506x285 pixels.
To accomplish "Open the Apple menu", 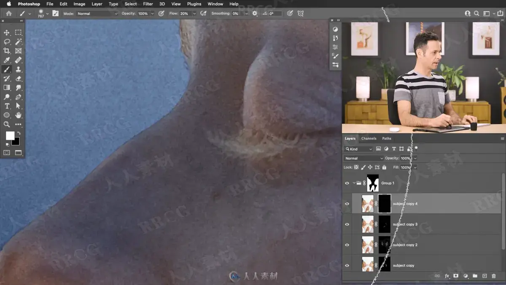I will (9, 4).
